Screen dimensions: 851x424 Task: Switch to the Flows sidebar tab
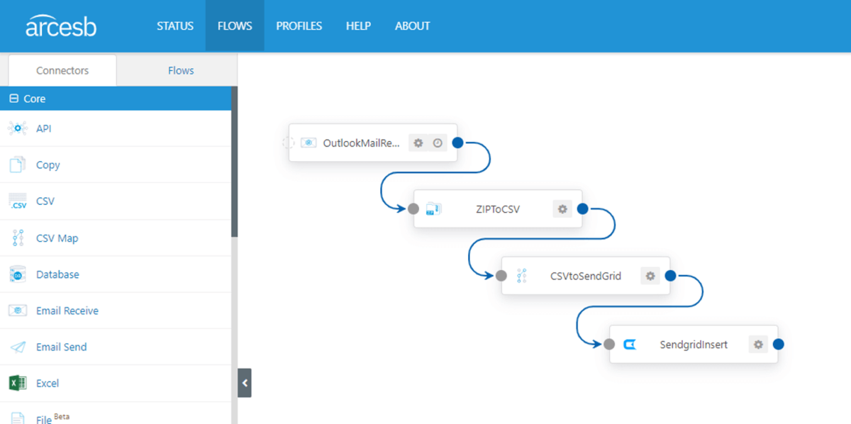coord(181,70)
